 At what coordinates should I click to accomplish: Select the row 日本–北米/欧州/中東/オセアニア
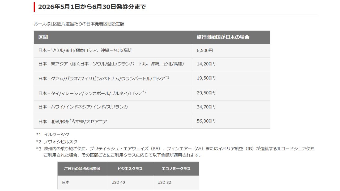tap(152, 121)
